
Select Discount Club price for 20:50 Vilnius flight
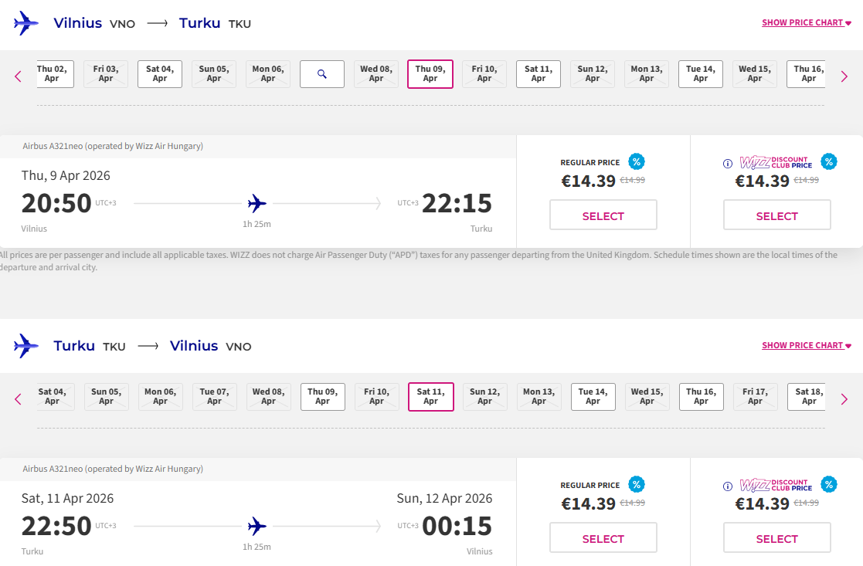coord(776,215)
